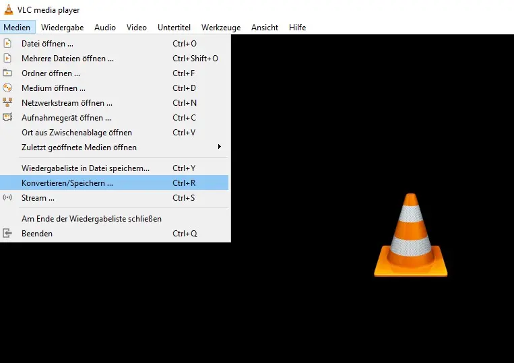The height and width of the screenshot is (363, 514).
Task: Click the Netzwerkstream öffnen network icon
Action: [x=7, y=103]
